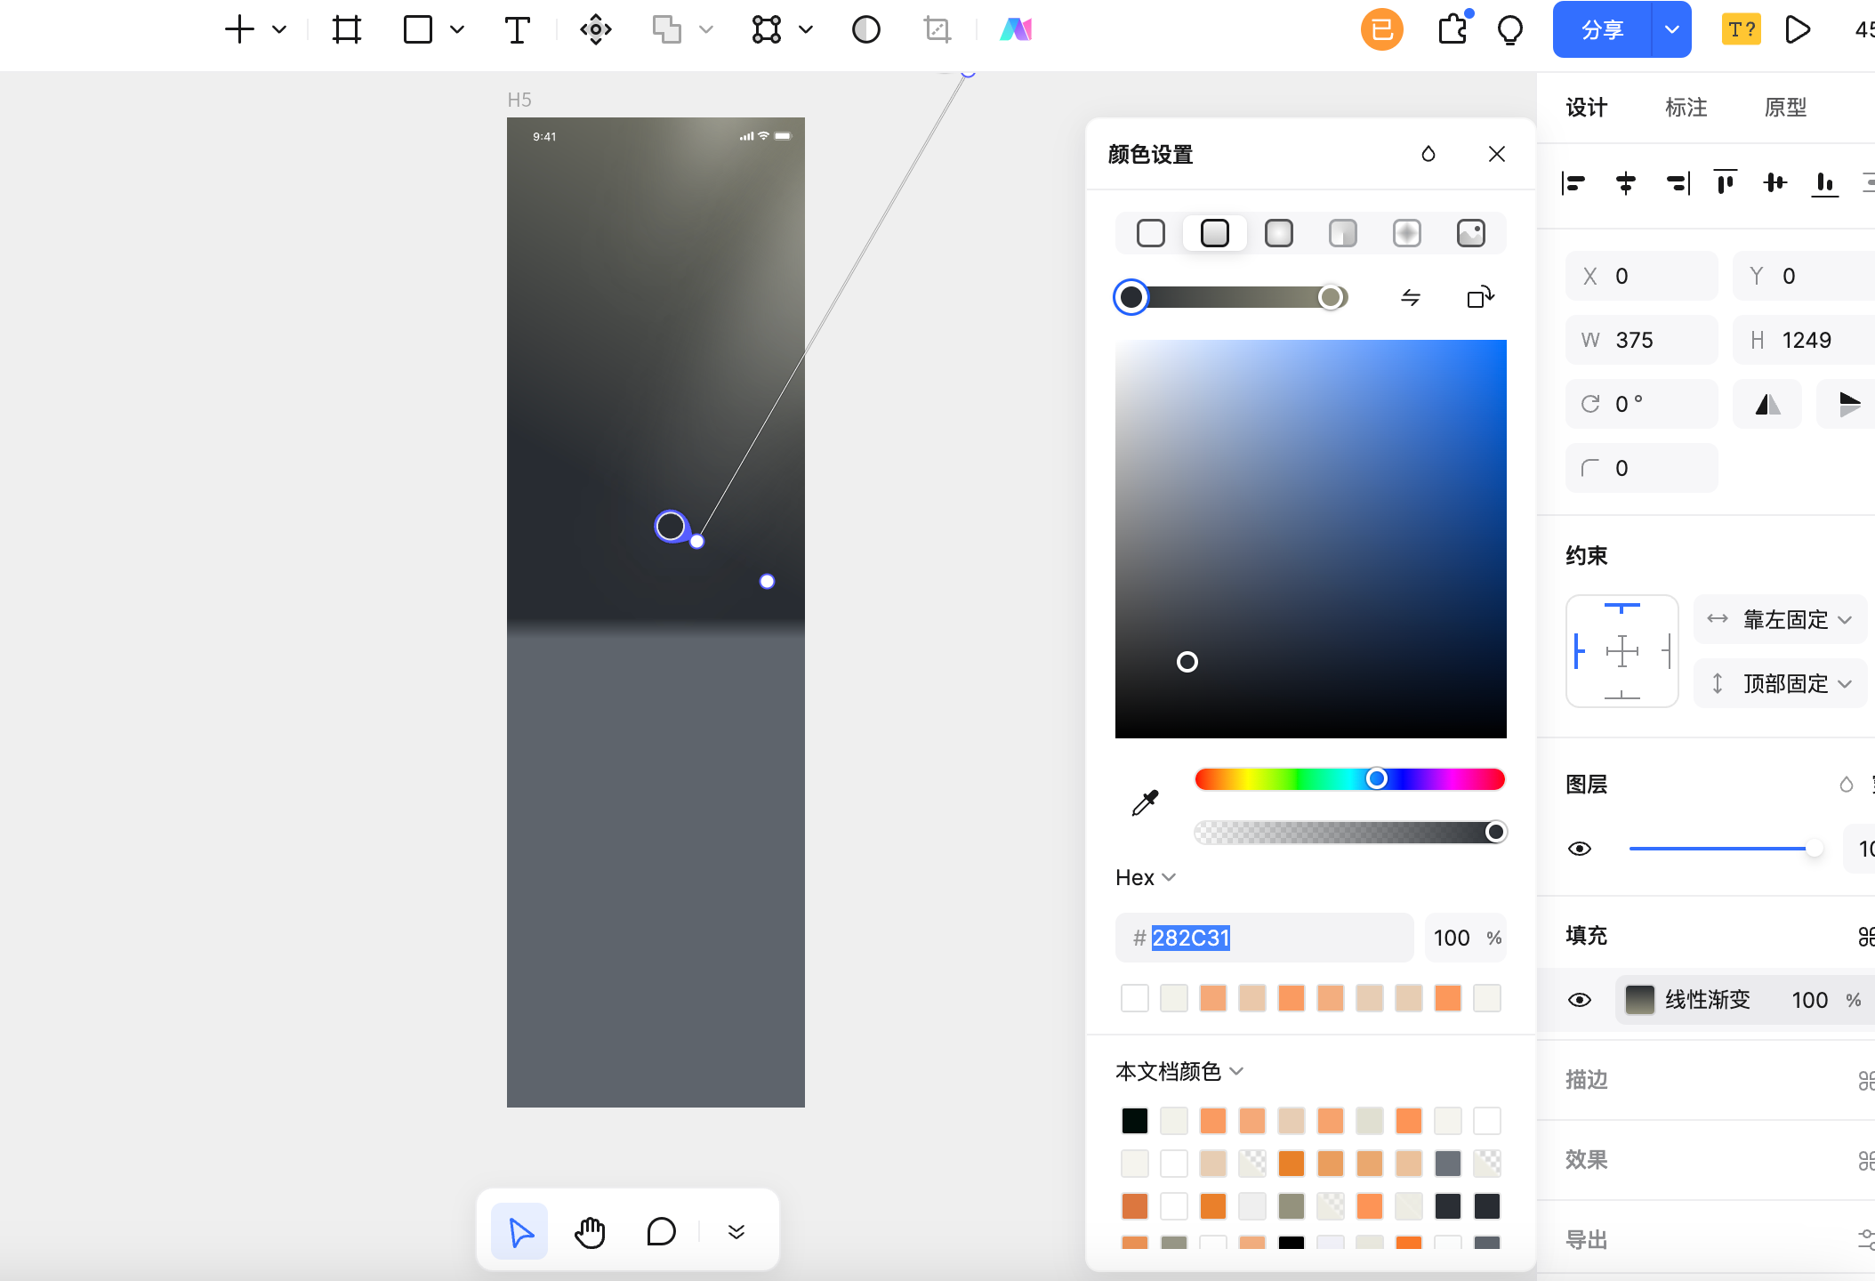Expand the boolean operations dropdown arrow
Viewport: 1875px width, 1281px height.
point(705,29)
